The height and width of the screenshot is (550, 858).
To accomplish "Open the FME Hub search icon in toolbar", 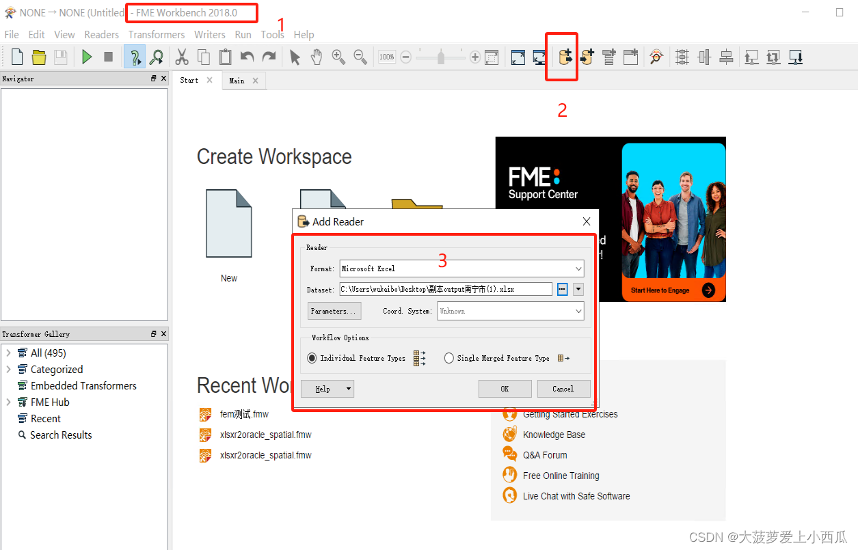I will 656,57.
